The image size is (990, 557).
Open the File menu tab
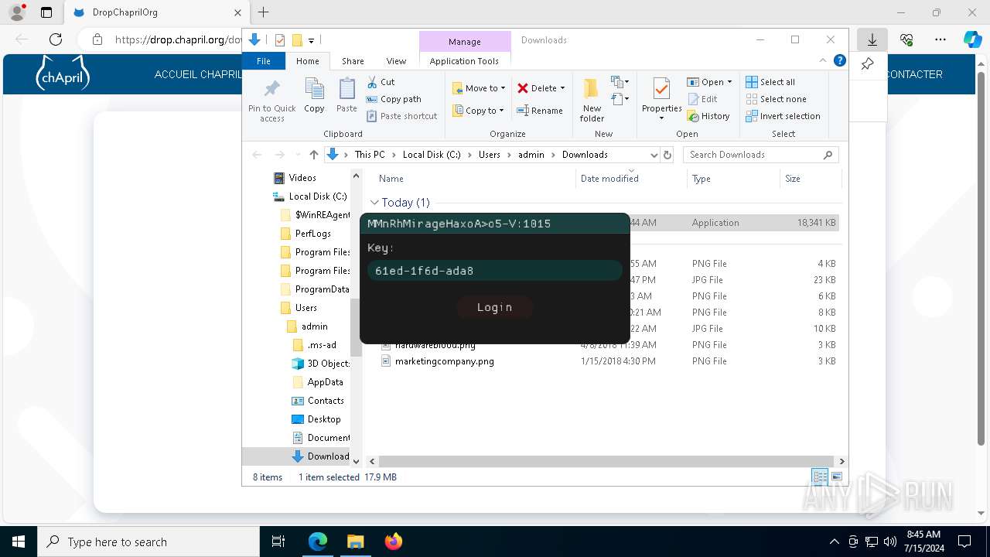264,61
